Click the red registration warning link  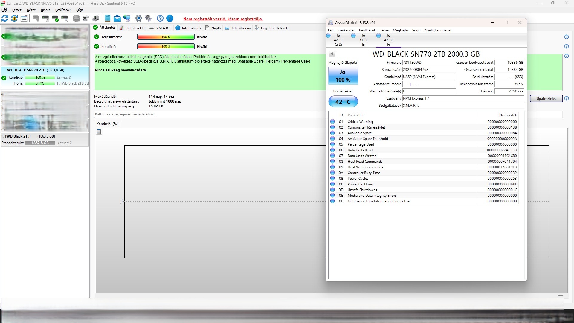(223, 19)
